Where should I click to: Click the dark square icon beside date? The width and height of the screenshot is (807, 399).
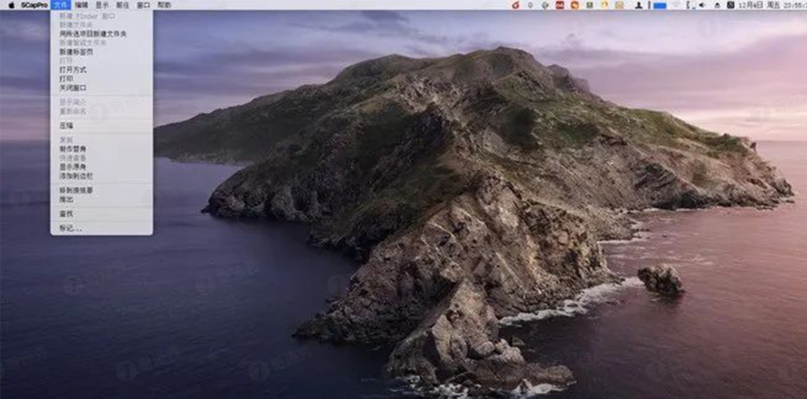[730, 5]
